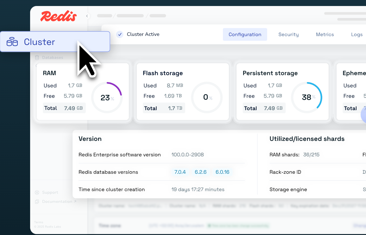Click the Redis database versions label
The height and width of the screenshot is (235, 366).
(108, 172)
